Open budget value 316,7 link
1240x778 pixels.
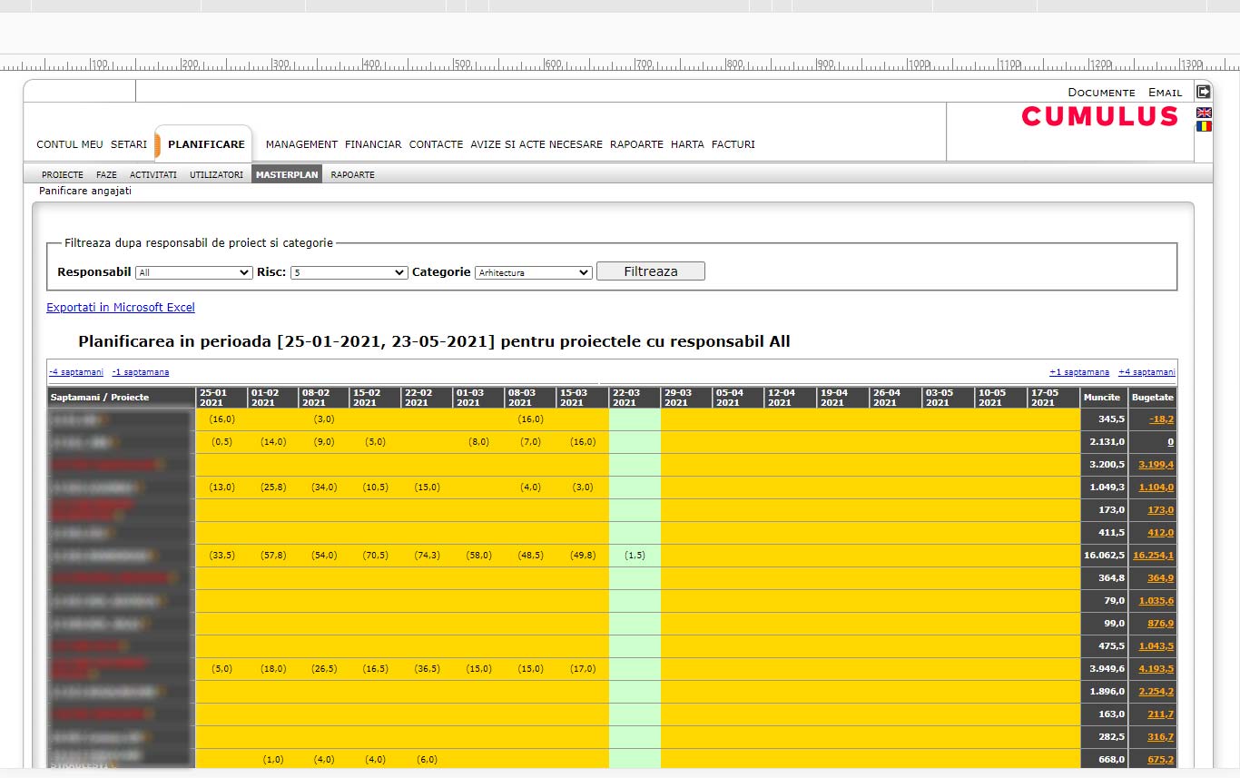coord(1160,737)
